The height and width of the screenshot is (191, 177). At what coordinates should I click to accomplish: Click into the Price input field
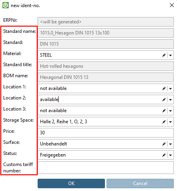click(106, 133)
